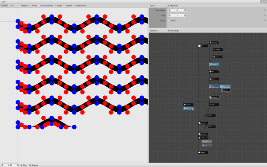Select the node below the zigzag-icon node

point(218,57)
